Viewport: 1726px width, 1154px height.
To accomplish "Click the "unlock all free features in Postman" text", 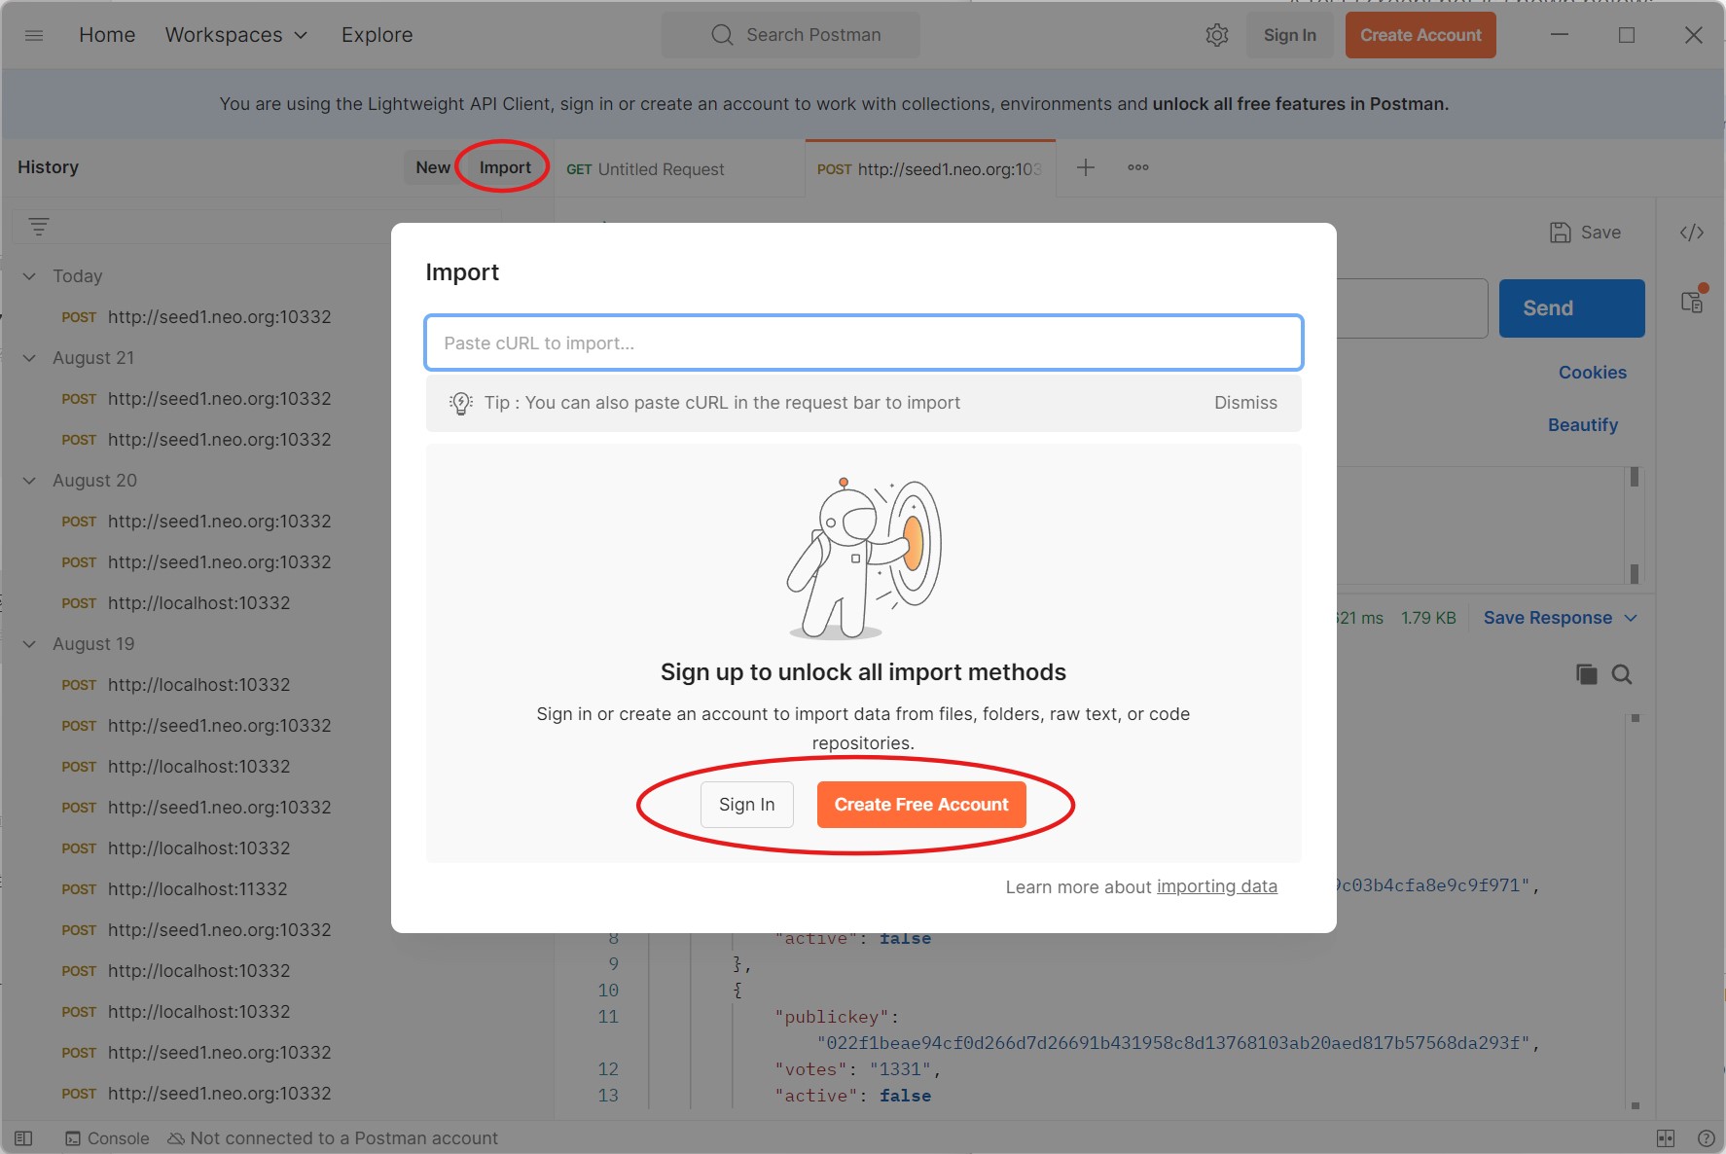I will 1300,104.
